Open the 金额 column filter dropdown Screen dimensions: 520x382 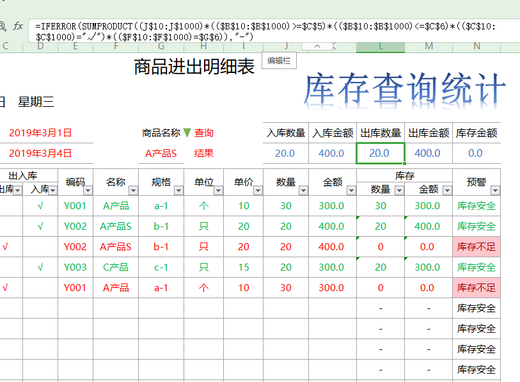[351, 190]
